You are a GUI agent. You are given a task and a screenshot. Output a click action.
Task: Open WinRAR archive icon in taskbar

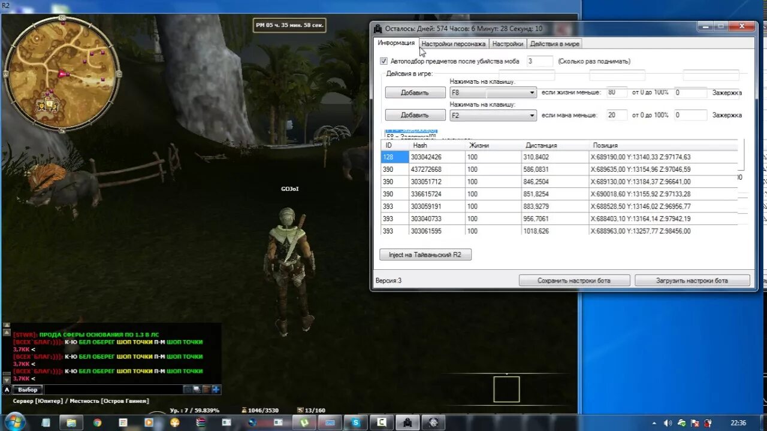click(x=201, y=423)
